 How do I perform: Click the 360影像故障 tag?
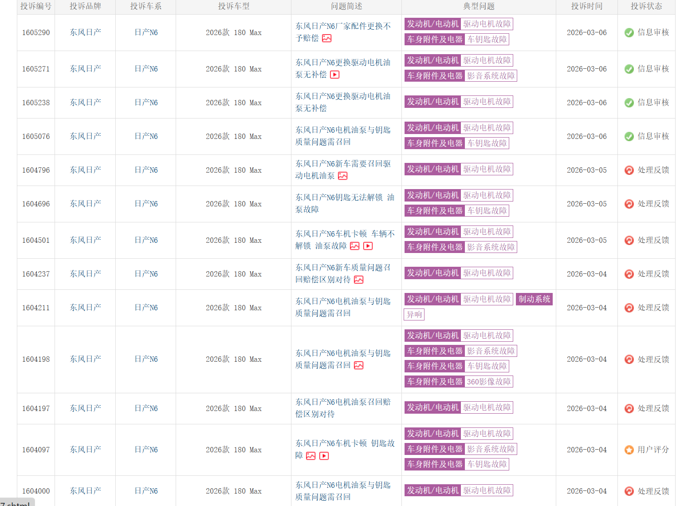488,382
